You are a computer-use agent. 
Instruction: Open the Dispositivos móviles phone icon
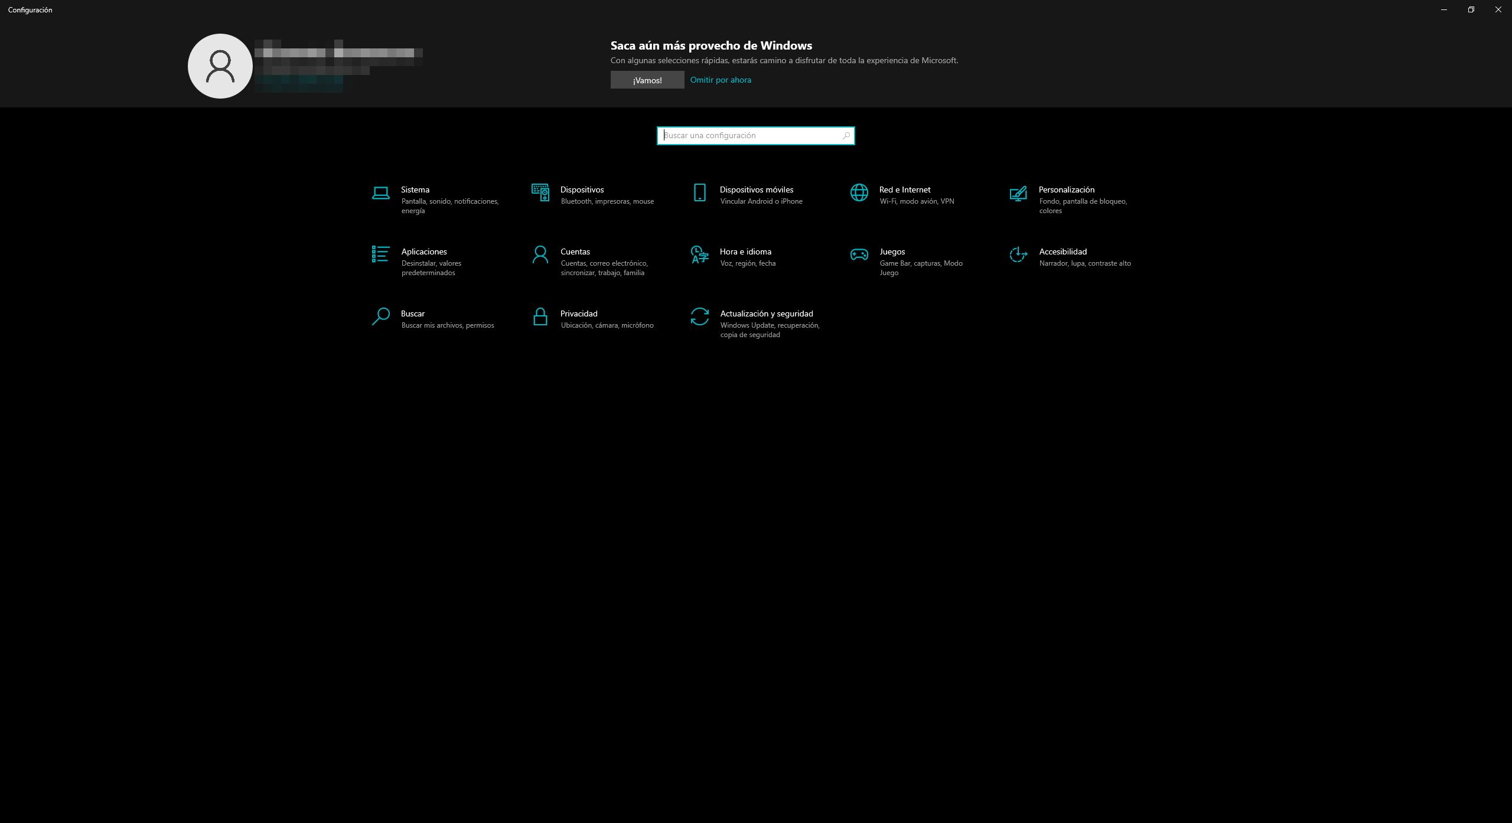tap(699, 192)
